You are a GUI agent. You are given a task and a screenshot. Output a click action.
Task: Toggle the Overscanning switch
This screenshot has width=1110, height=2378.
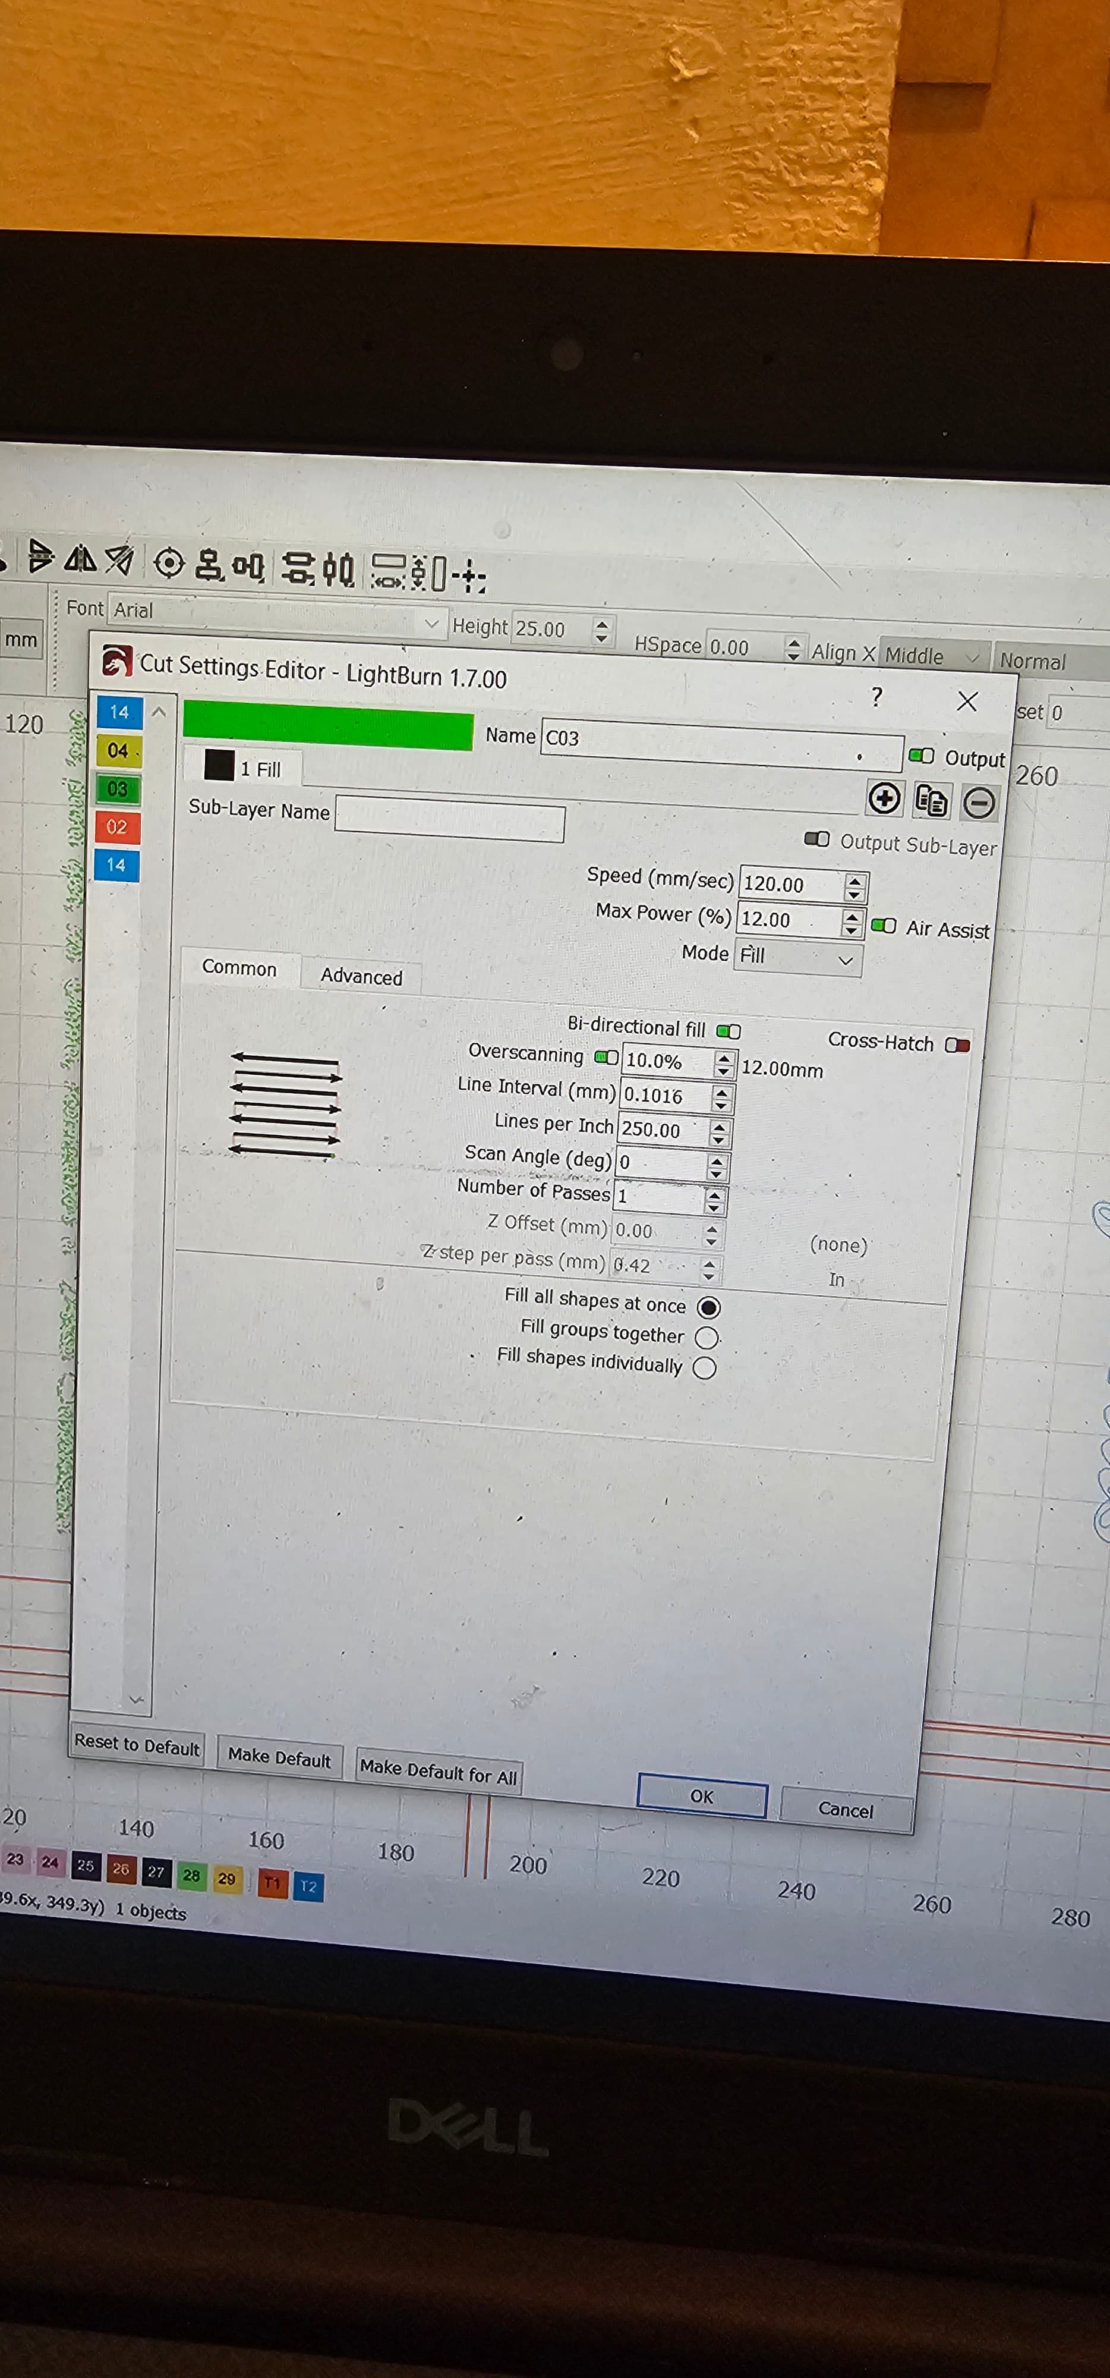pyautogui.click(x=606, y=1057)
